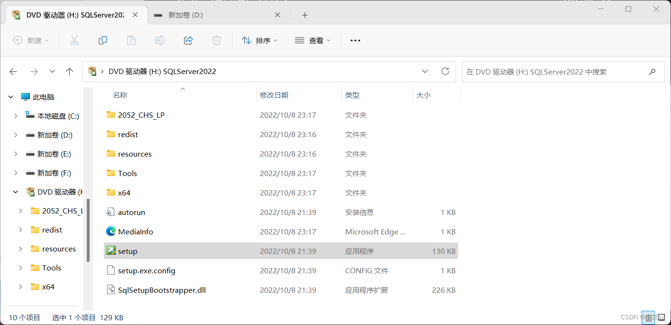Click the DVD drive icon in address bar
Image resolution: width=671 pixels, height=325 pixels.
pyautogui.click(x=92, y=71)
